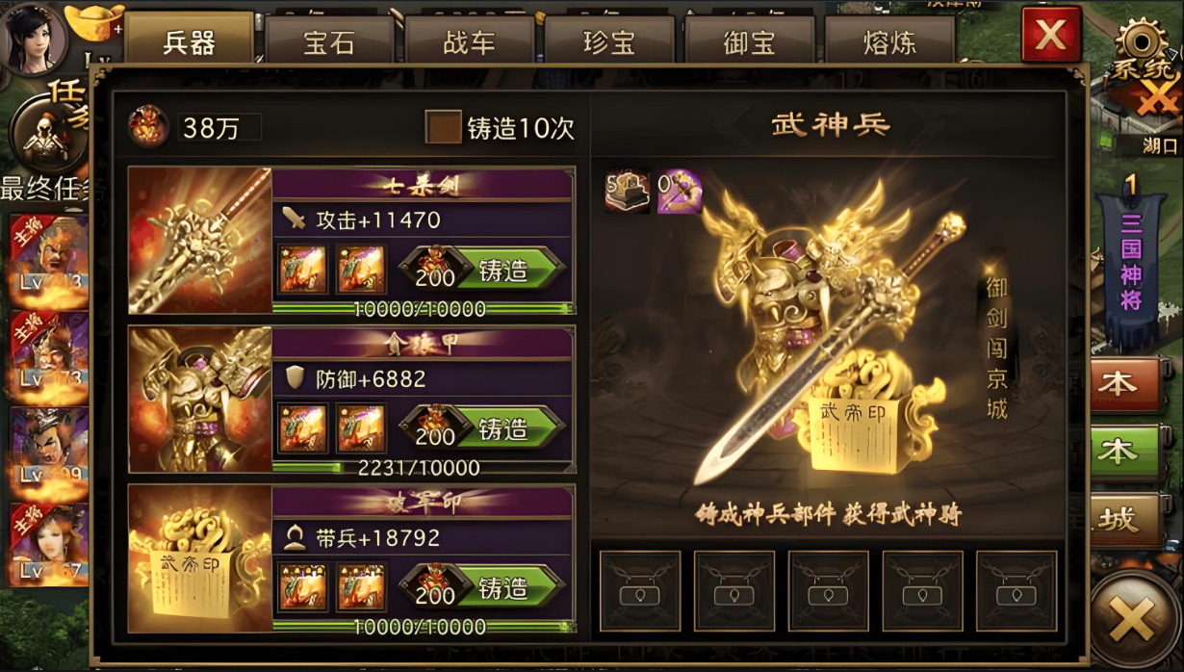Click 铸造 button for 七杀剑
This screenshot has height=672, width=1184.
tap(482, 270)
